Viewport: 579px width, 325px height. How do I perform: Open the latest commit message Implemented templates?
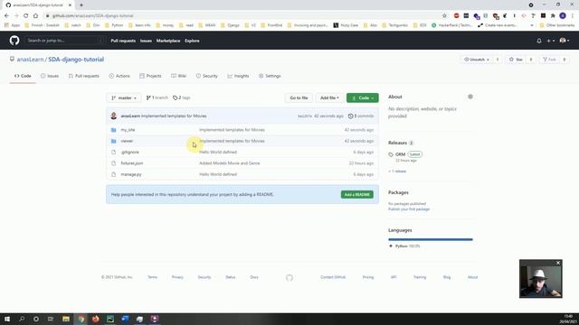pos(174,116)
